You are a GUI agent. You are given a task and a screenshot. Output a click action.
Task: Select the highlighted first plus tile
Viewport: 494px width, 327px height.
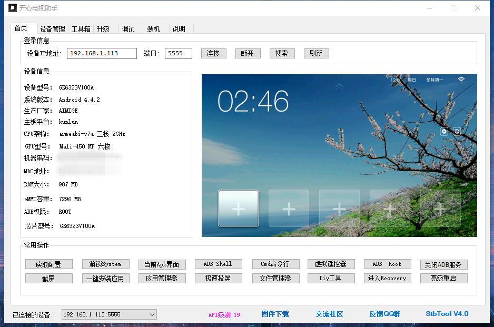pos(238,209)
